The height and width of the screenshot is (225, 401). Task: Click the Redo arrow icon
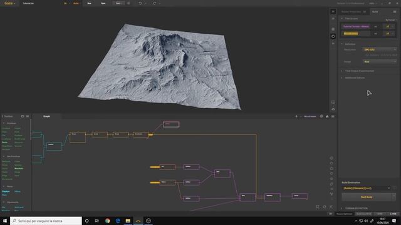click(x=155, y=3)
